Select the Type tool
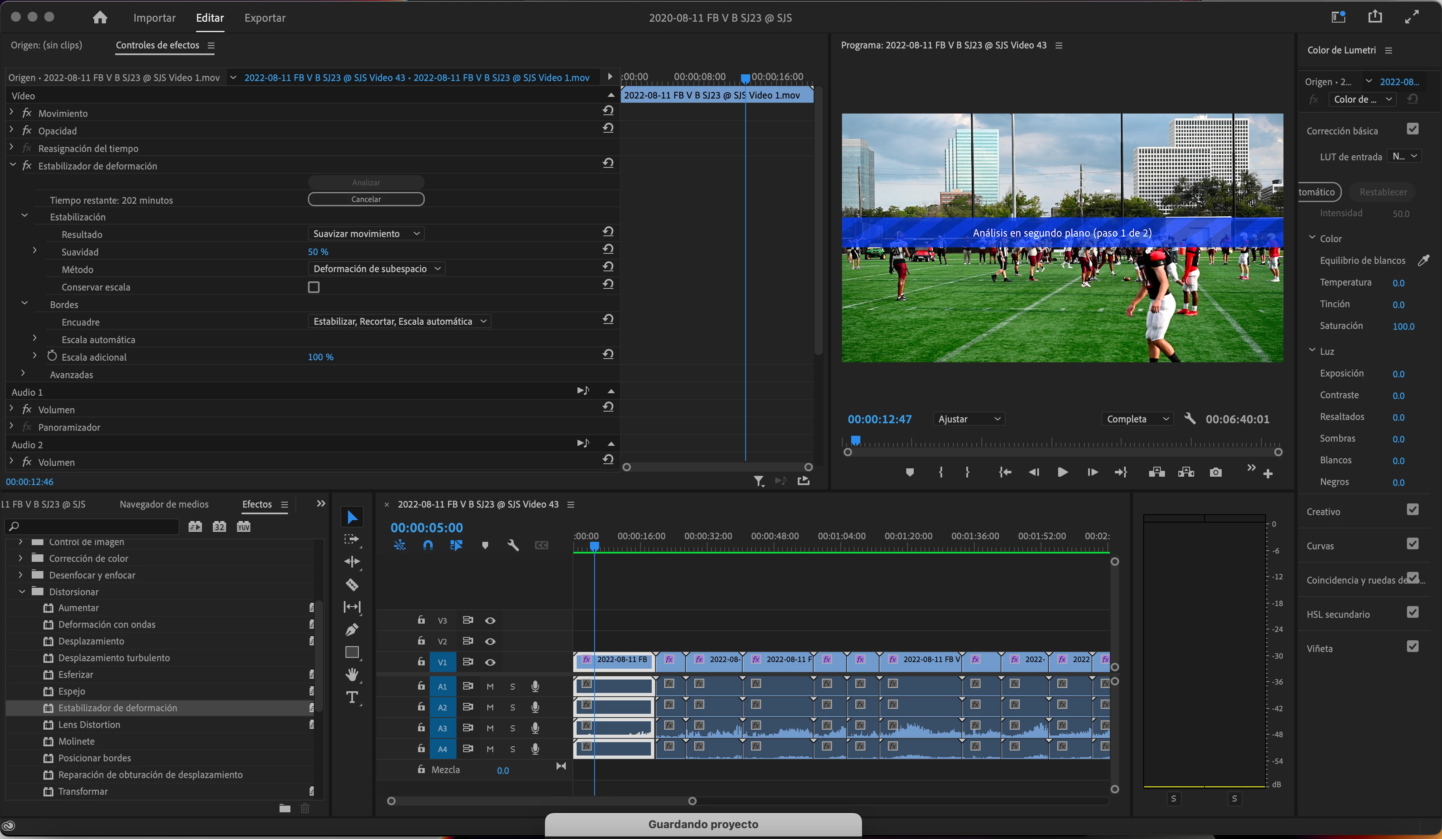This screenshot has width=1442, height=839. tap(352, 697)
